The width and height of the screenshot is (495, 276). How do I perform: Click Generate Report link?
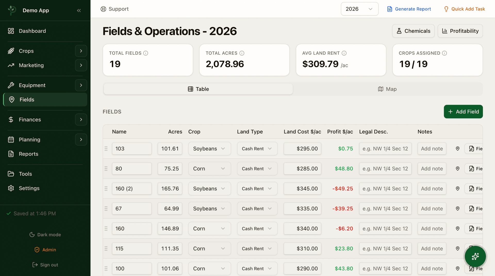[409, 9]
